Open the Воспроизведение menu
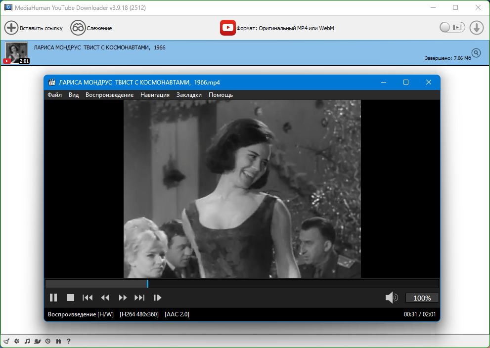 109,95
